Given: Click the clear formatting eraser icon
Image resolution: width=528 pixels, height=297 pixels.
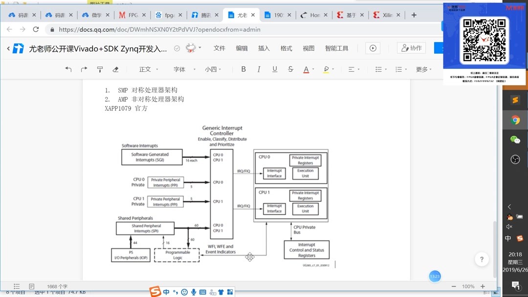Looking at the screenshot, I should pos(115,69).
